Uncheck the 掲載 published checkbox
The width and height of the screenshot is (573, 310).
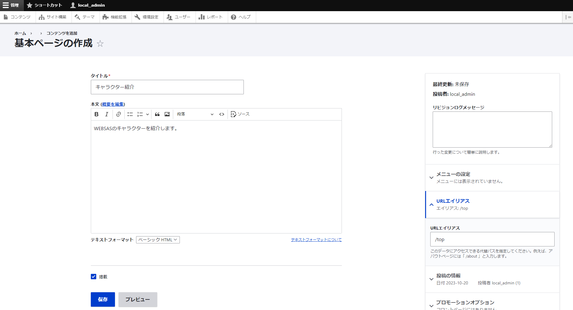click(x=94, y=277)
